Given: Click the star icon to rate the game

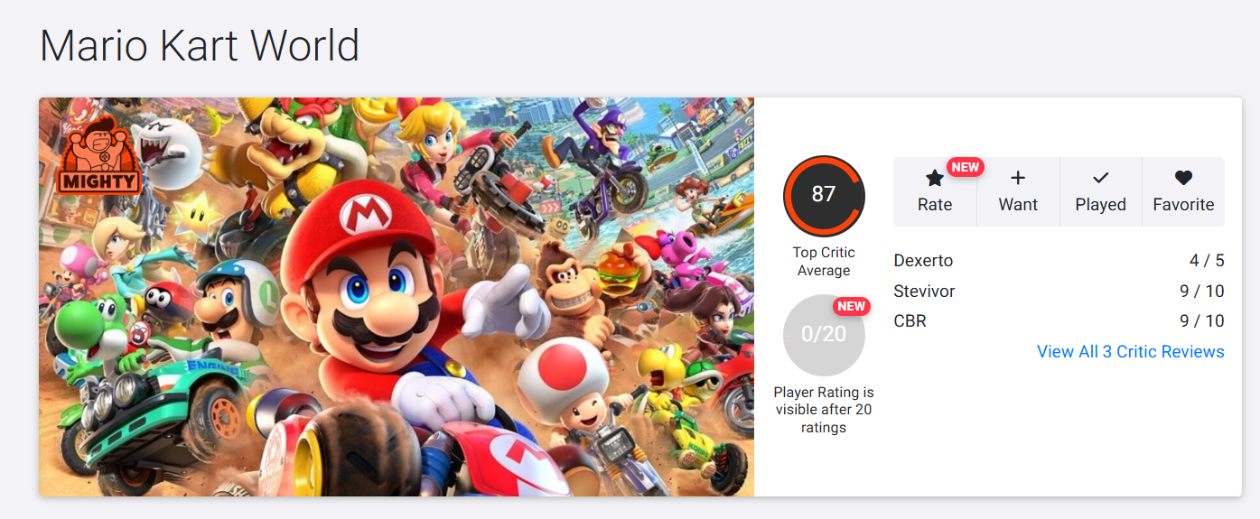Looking at the screenshot, I should tap(935, 179).
